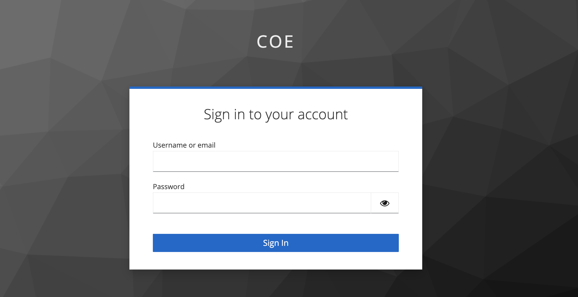Image resolution: width=578 pixels, height=297 pixels.
Task: Click the Username or email input field
Action: point(276,161)
